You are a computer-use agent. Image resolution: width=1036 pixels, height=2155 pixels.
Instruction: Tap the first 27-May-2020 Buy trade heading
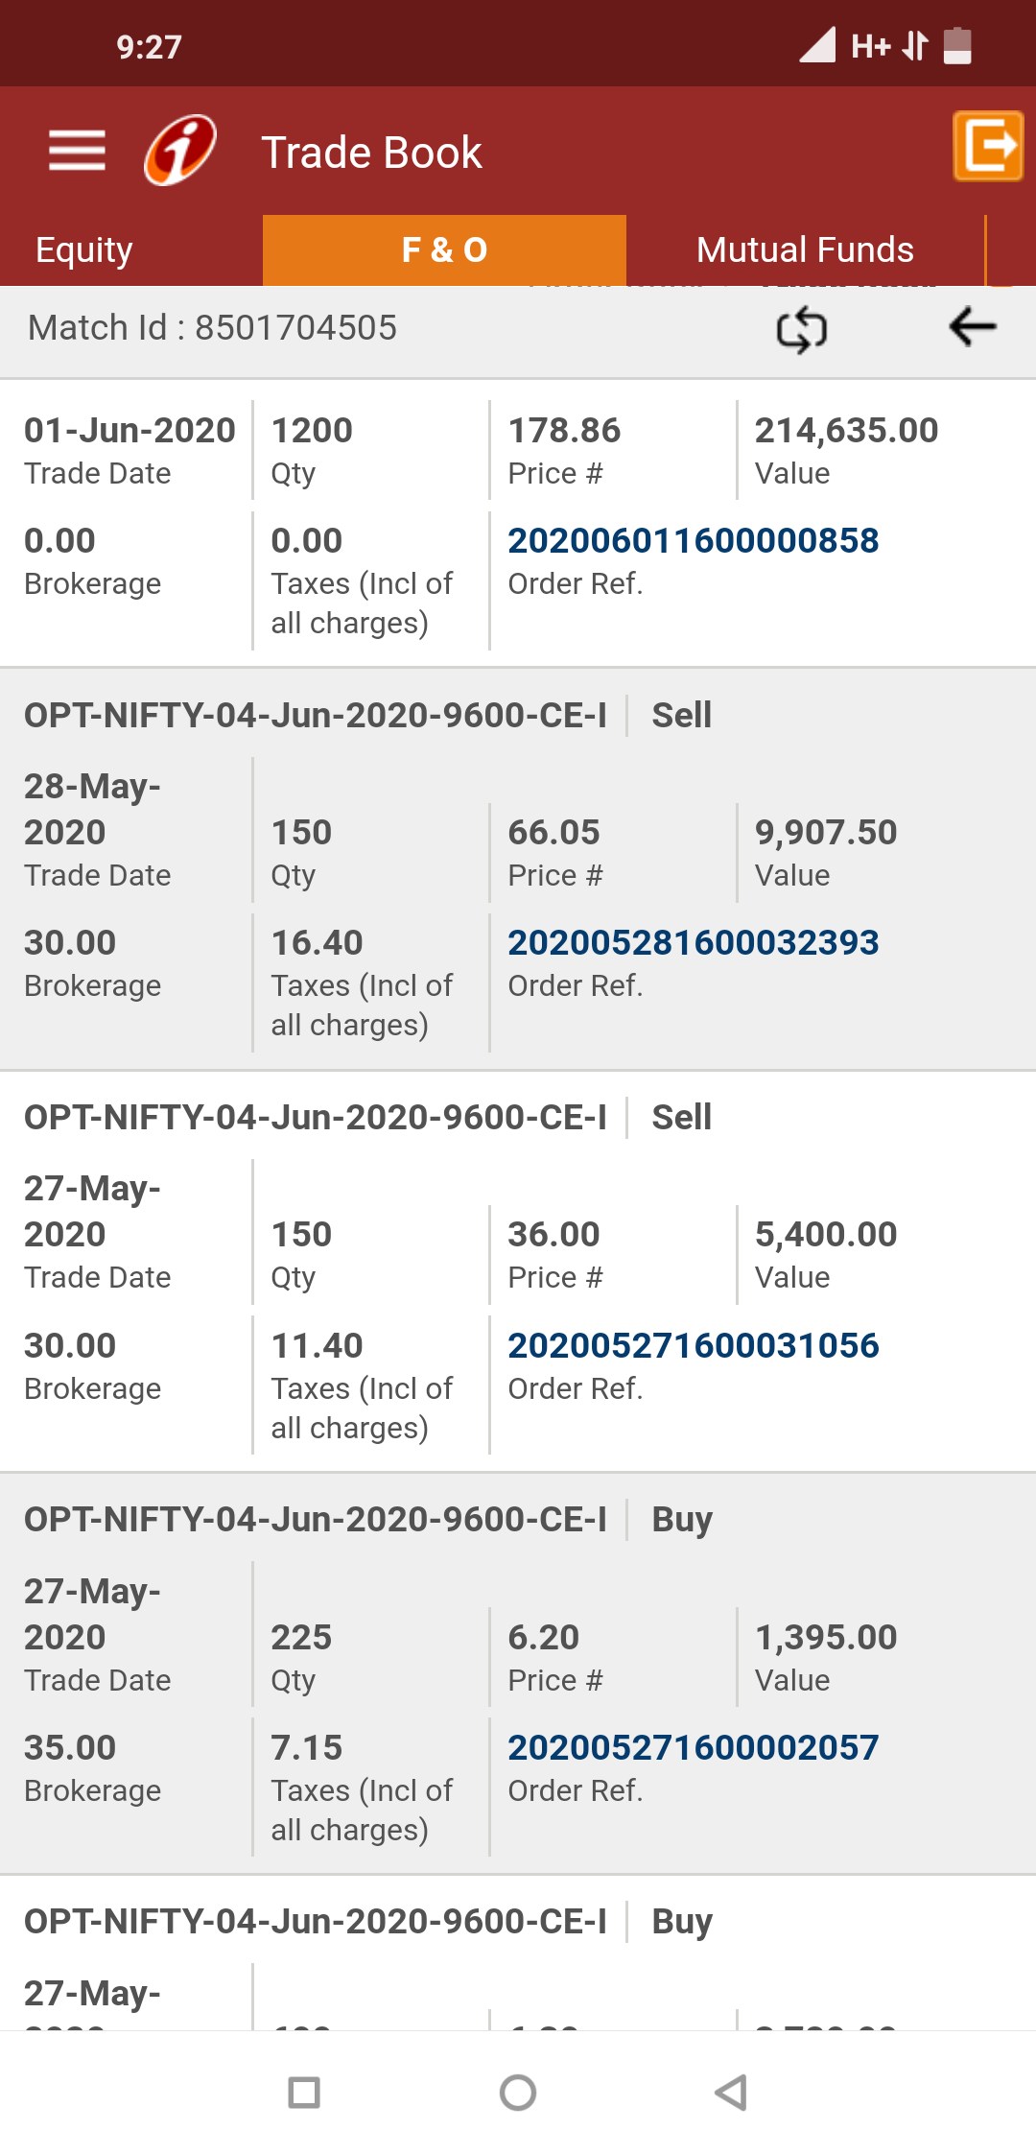(315, 1520)
